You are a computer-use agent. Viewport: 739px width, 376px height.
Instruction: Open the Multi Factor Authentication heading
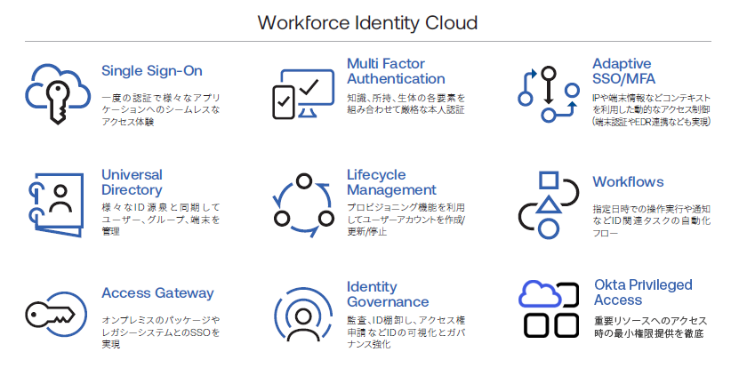coord(396,71)
